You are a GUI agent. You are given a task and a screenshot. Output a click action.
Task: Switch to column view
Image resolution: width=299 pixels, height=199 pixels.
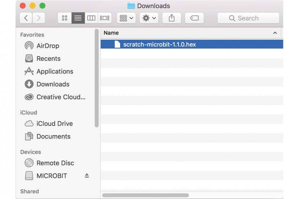coord(91,18)
